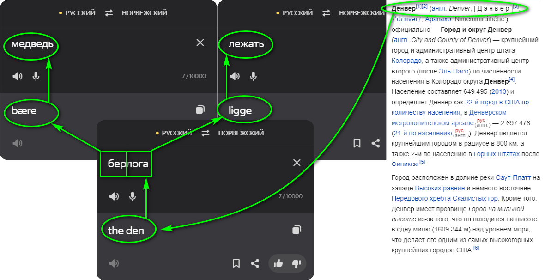Play the speaker below the translation the den
545x280 pixels.
114,263
